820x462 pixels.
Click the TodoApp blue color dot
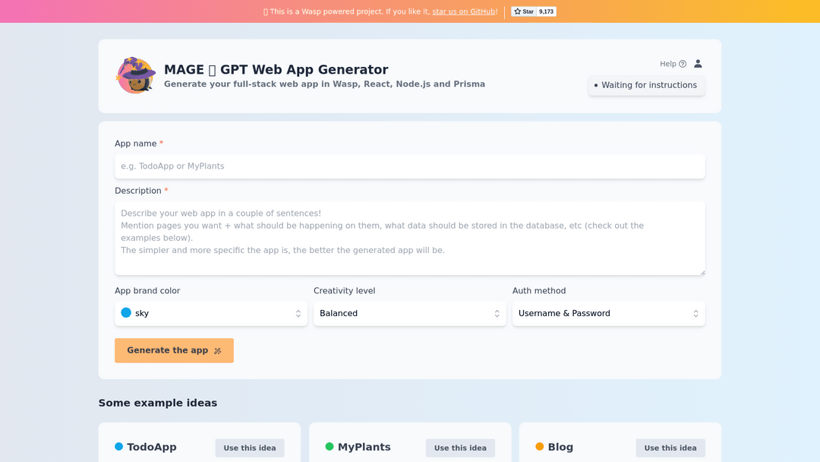click(x=118, y=446)
